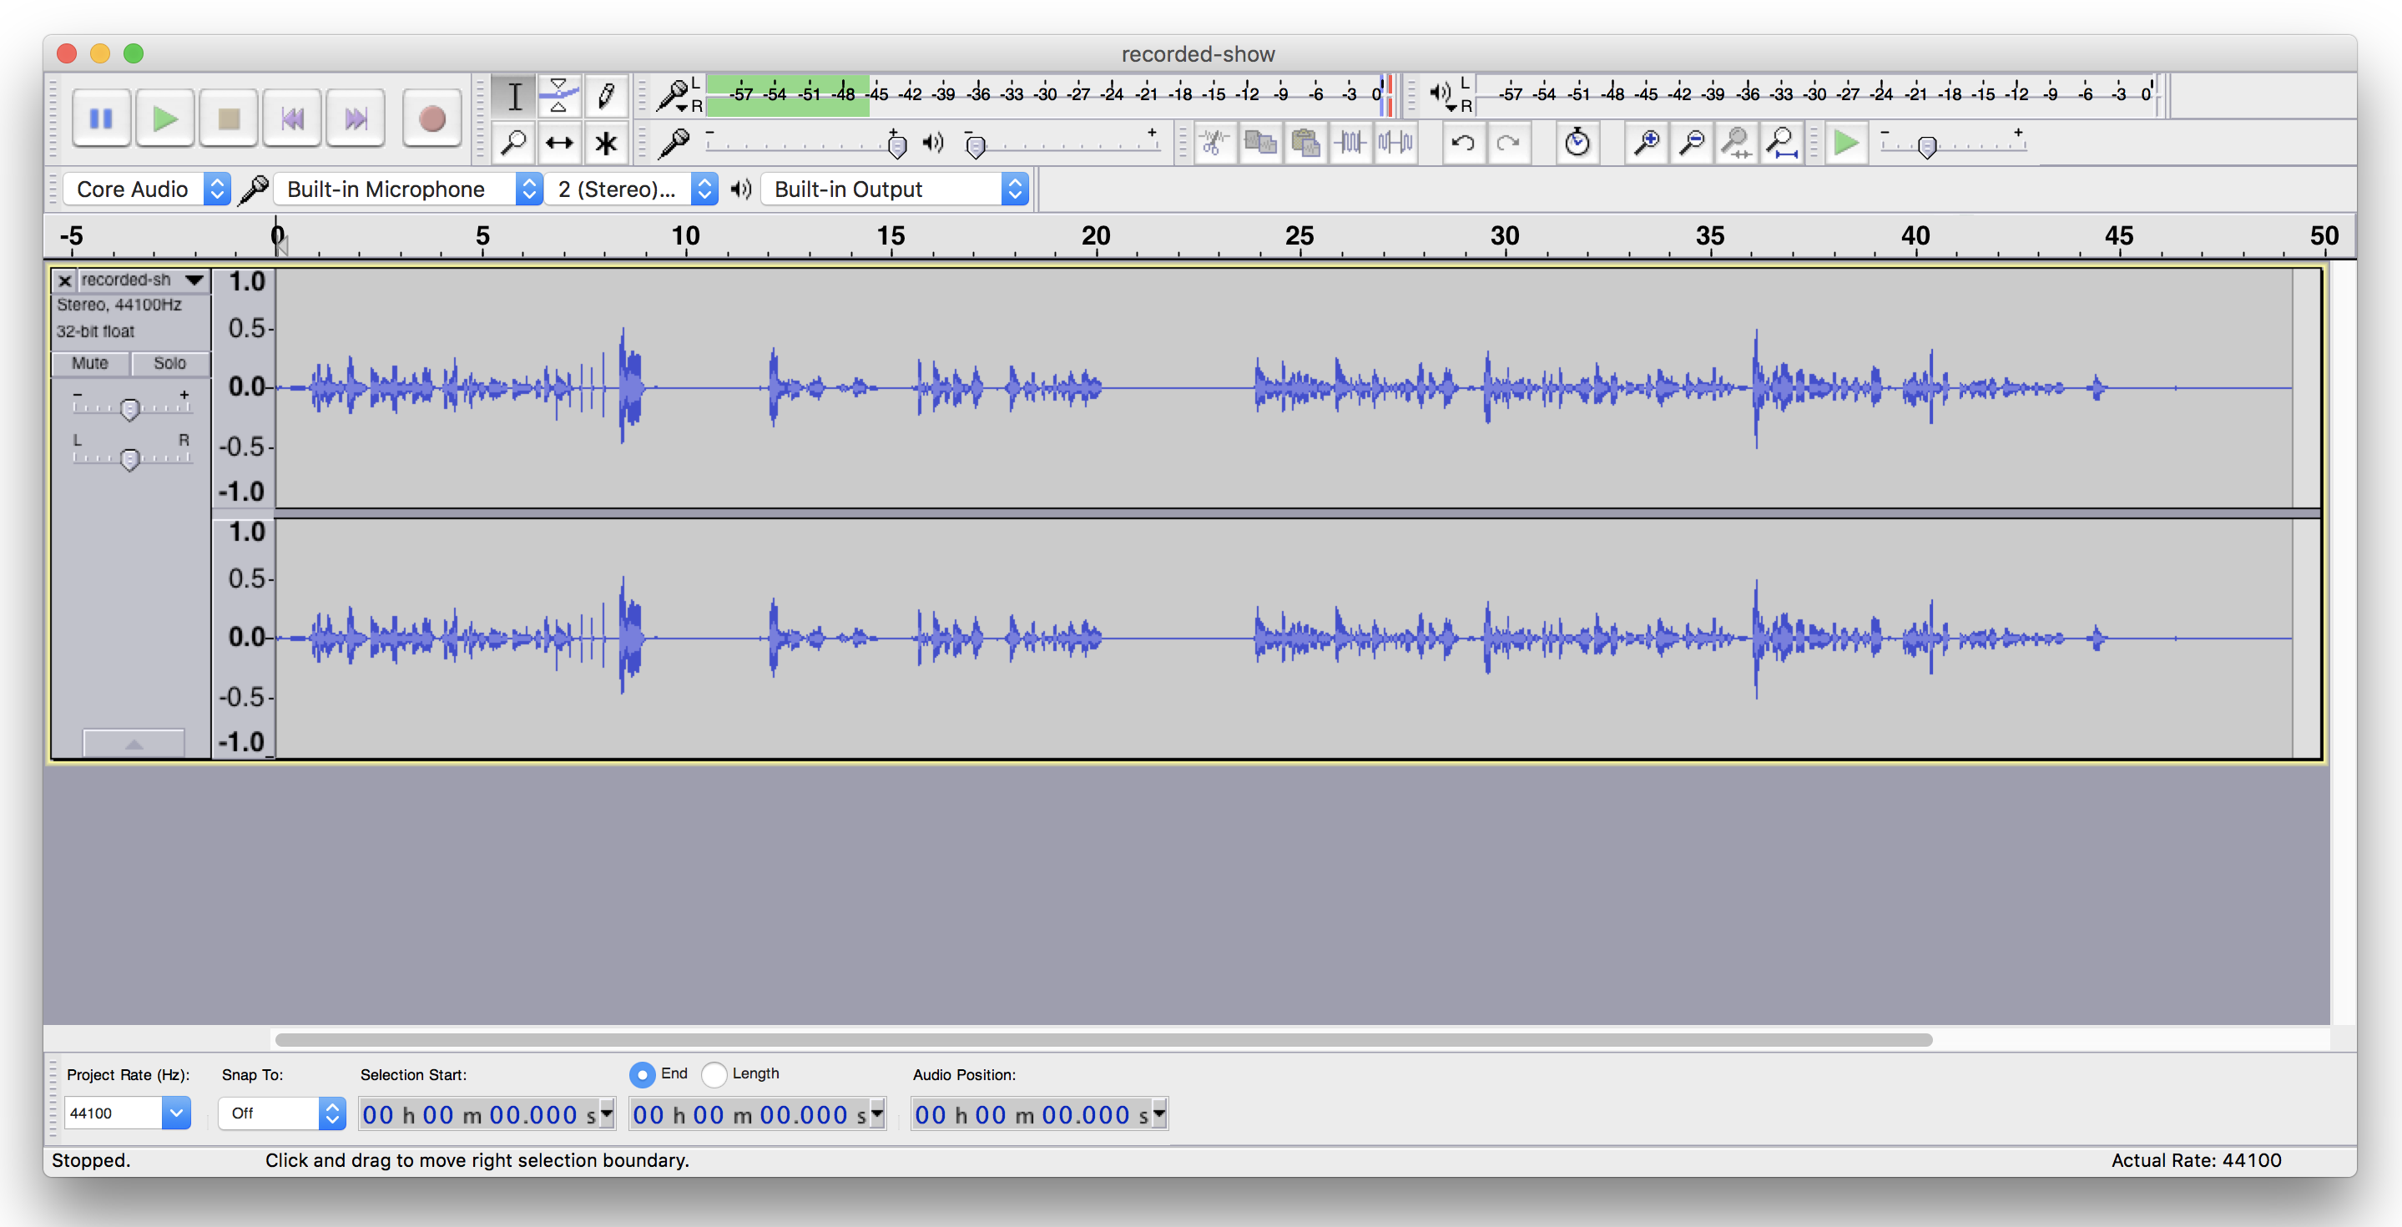Open the 2 (Stereo) channels dropdown
The height and width of the screenshot is (1227, 2402).
[632, 189]
